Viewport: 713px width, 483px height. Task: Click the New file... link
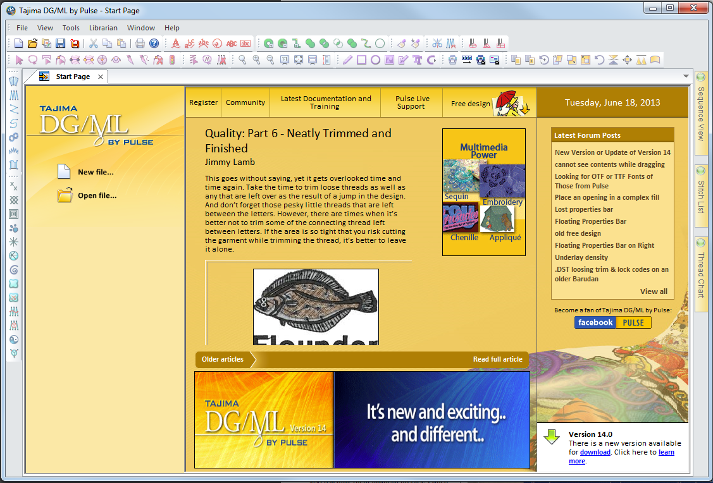tap(96, 172)
